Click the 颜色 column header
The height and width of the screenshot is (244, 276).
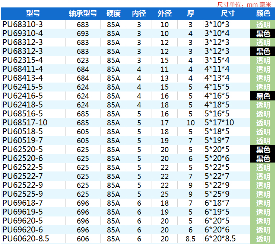263,14
